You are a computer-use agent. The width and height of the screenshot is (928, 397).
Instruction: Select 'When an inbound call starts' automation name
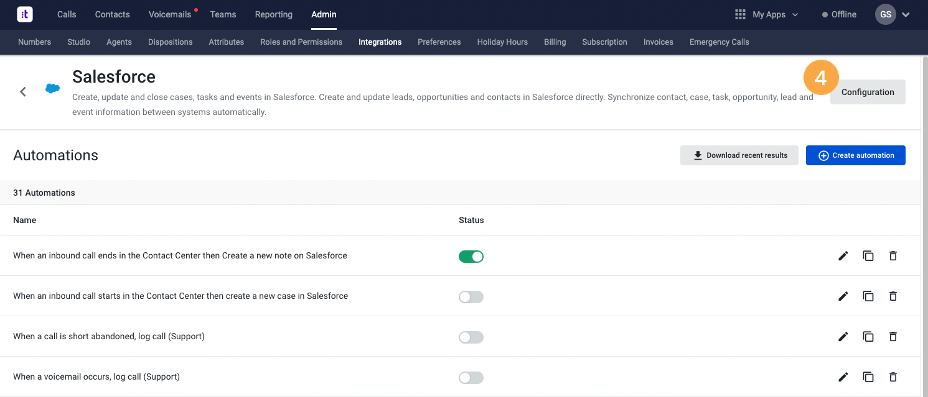(x=180, y=296)
